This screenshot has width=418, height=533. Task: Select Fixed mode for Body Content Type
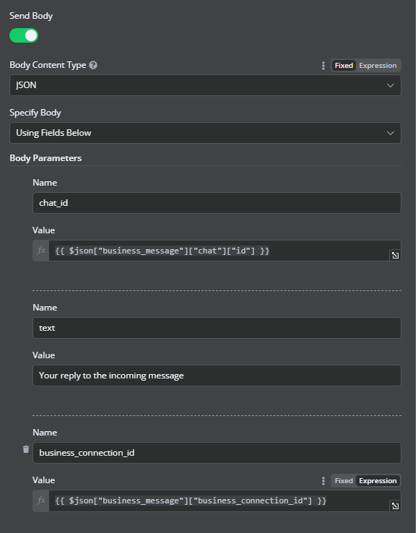344,66
